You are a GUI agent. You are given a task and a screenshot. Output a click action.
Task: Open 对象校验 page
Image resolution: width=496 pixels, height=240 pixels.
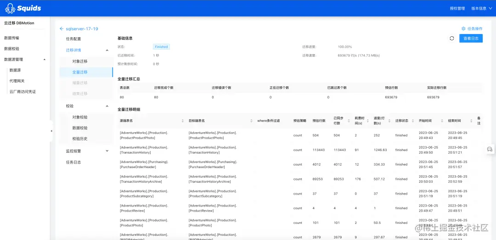point(80,117)
